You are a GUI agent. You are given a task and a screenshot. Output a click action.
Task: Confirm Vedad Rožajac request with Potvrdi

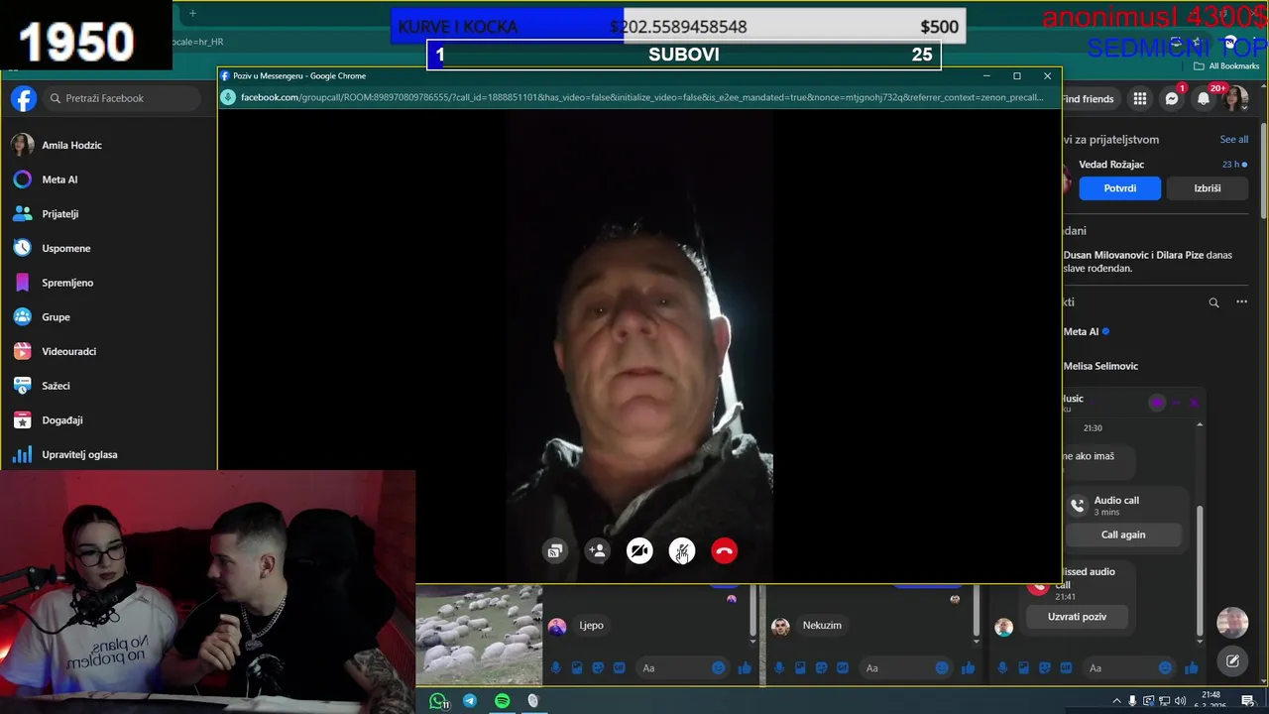pos(1119,188)
